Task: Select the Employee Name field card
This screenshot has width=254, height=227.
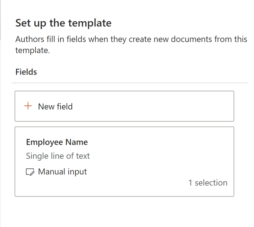Action: click(x=124, y=161)
